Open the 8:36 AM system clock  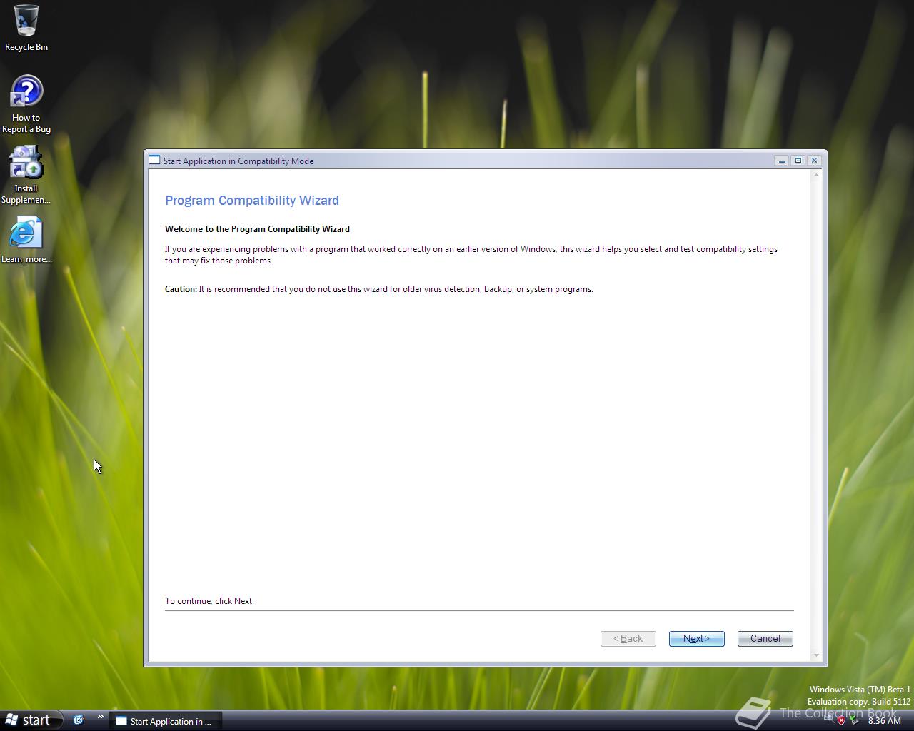point(885,721)
